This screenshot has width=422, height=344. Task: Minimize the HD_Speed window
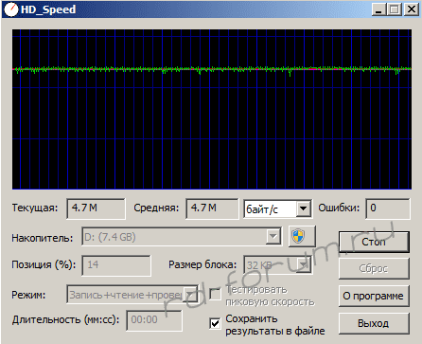pos(378,9)
